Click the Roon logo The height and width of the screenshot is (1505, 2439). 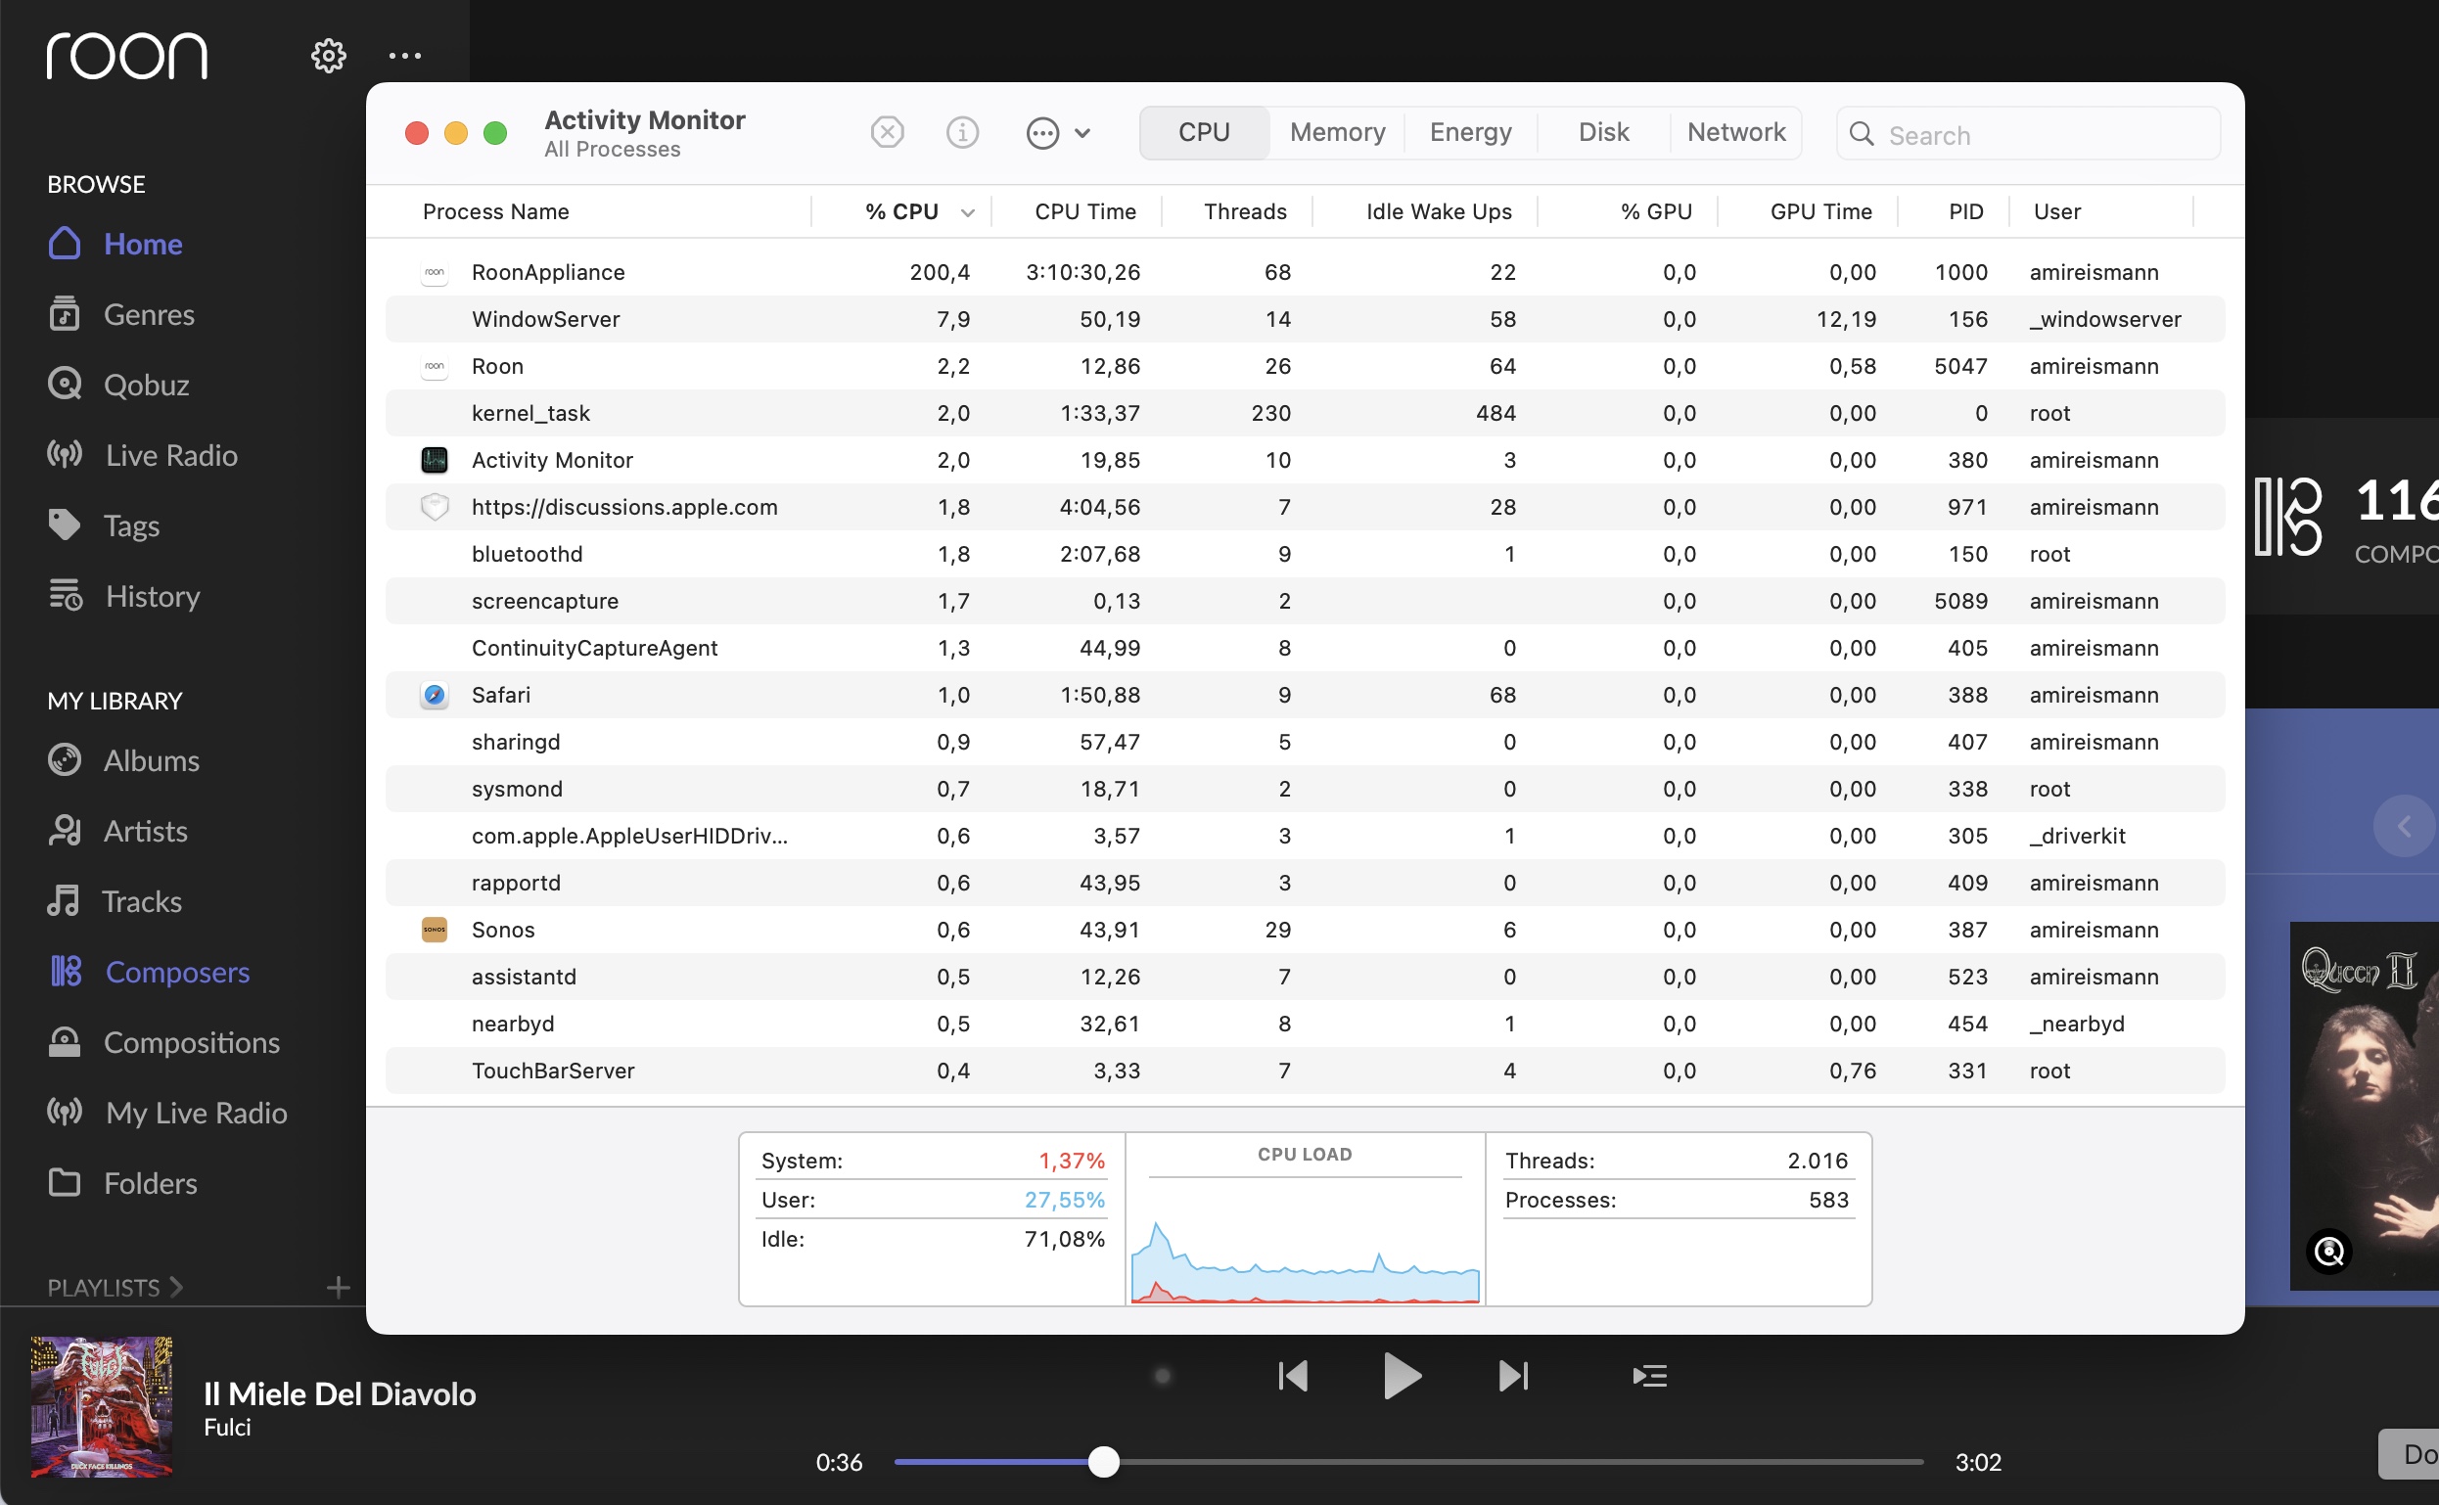coord(126,55)
